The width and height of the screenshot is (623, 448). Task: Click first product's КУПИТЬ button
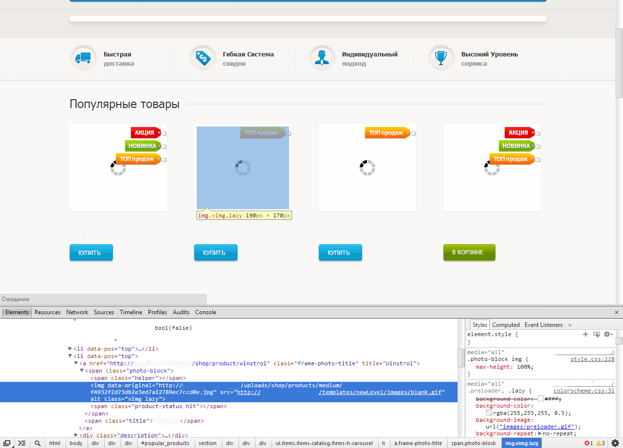point(91,252)
